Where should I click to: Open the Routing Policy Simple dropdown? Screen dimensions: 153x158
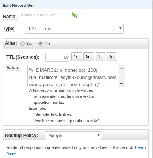73,135
